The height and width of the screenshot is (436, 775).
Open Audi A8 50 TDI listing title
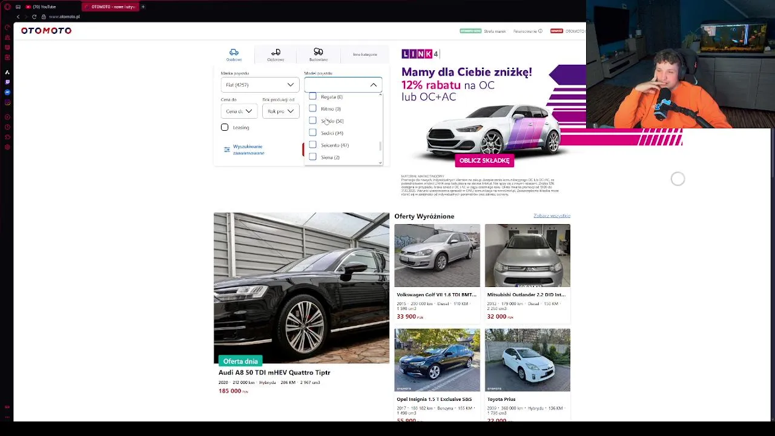click(274, 372)
